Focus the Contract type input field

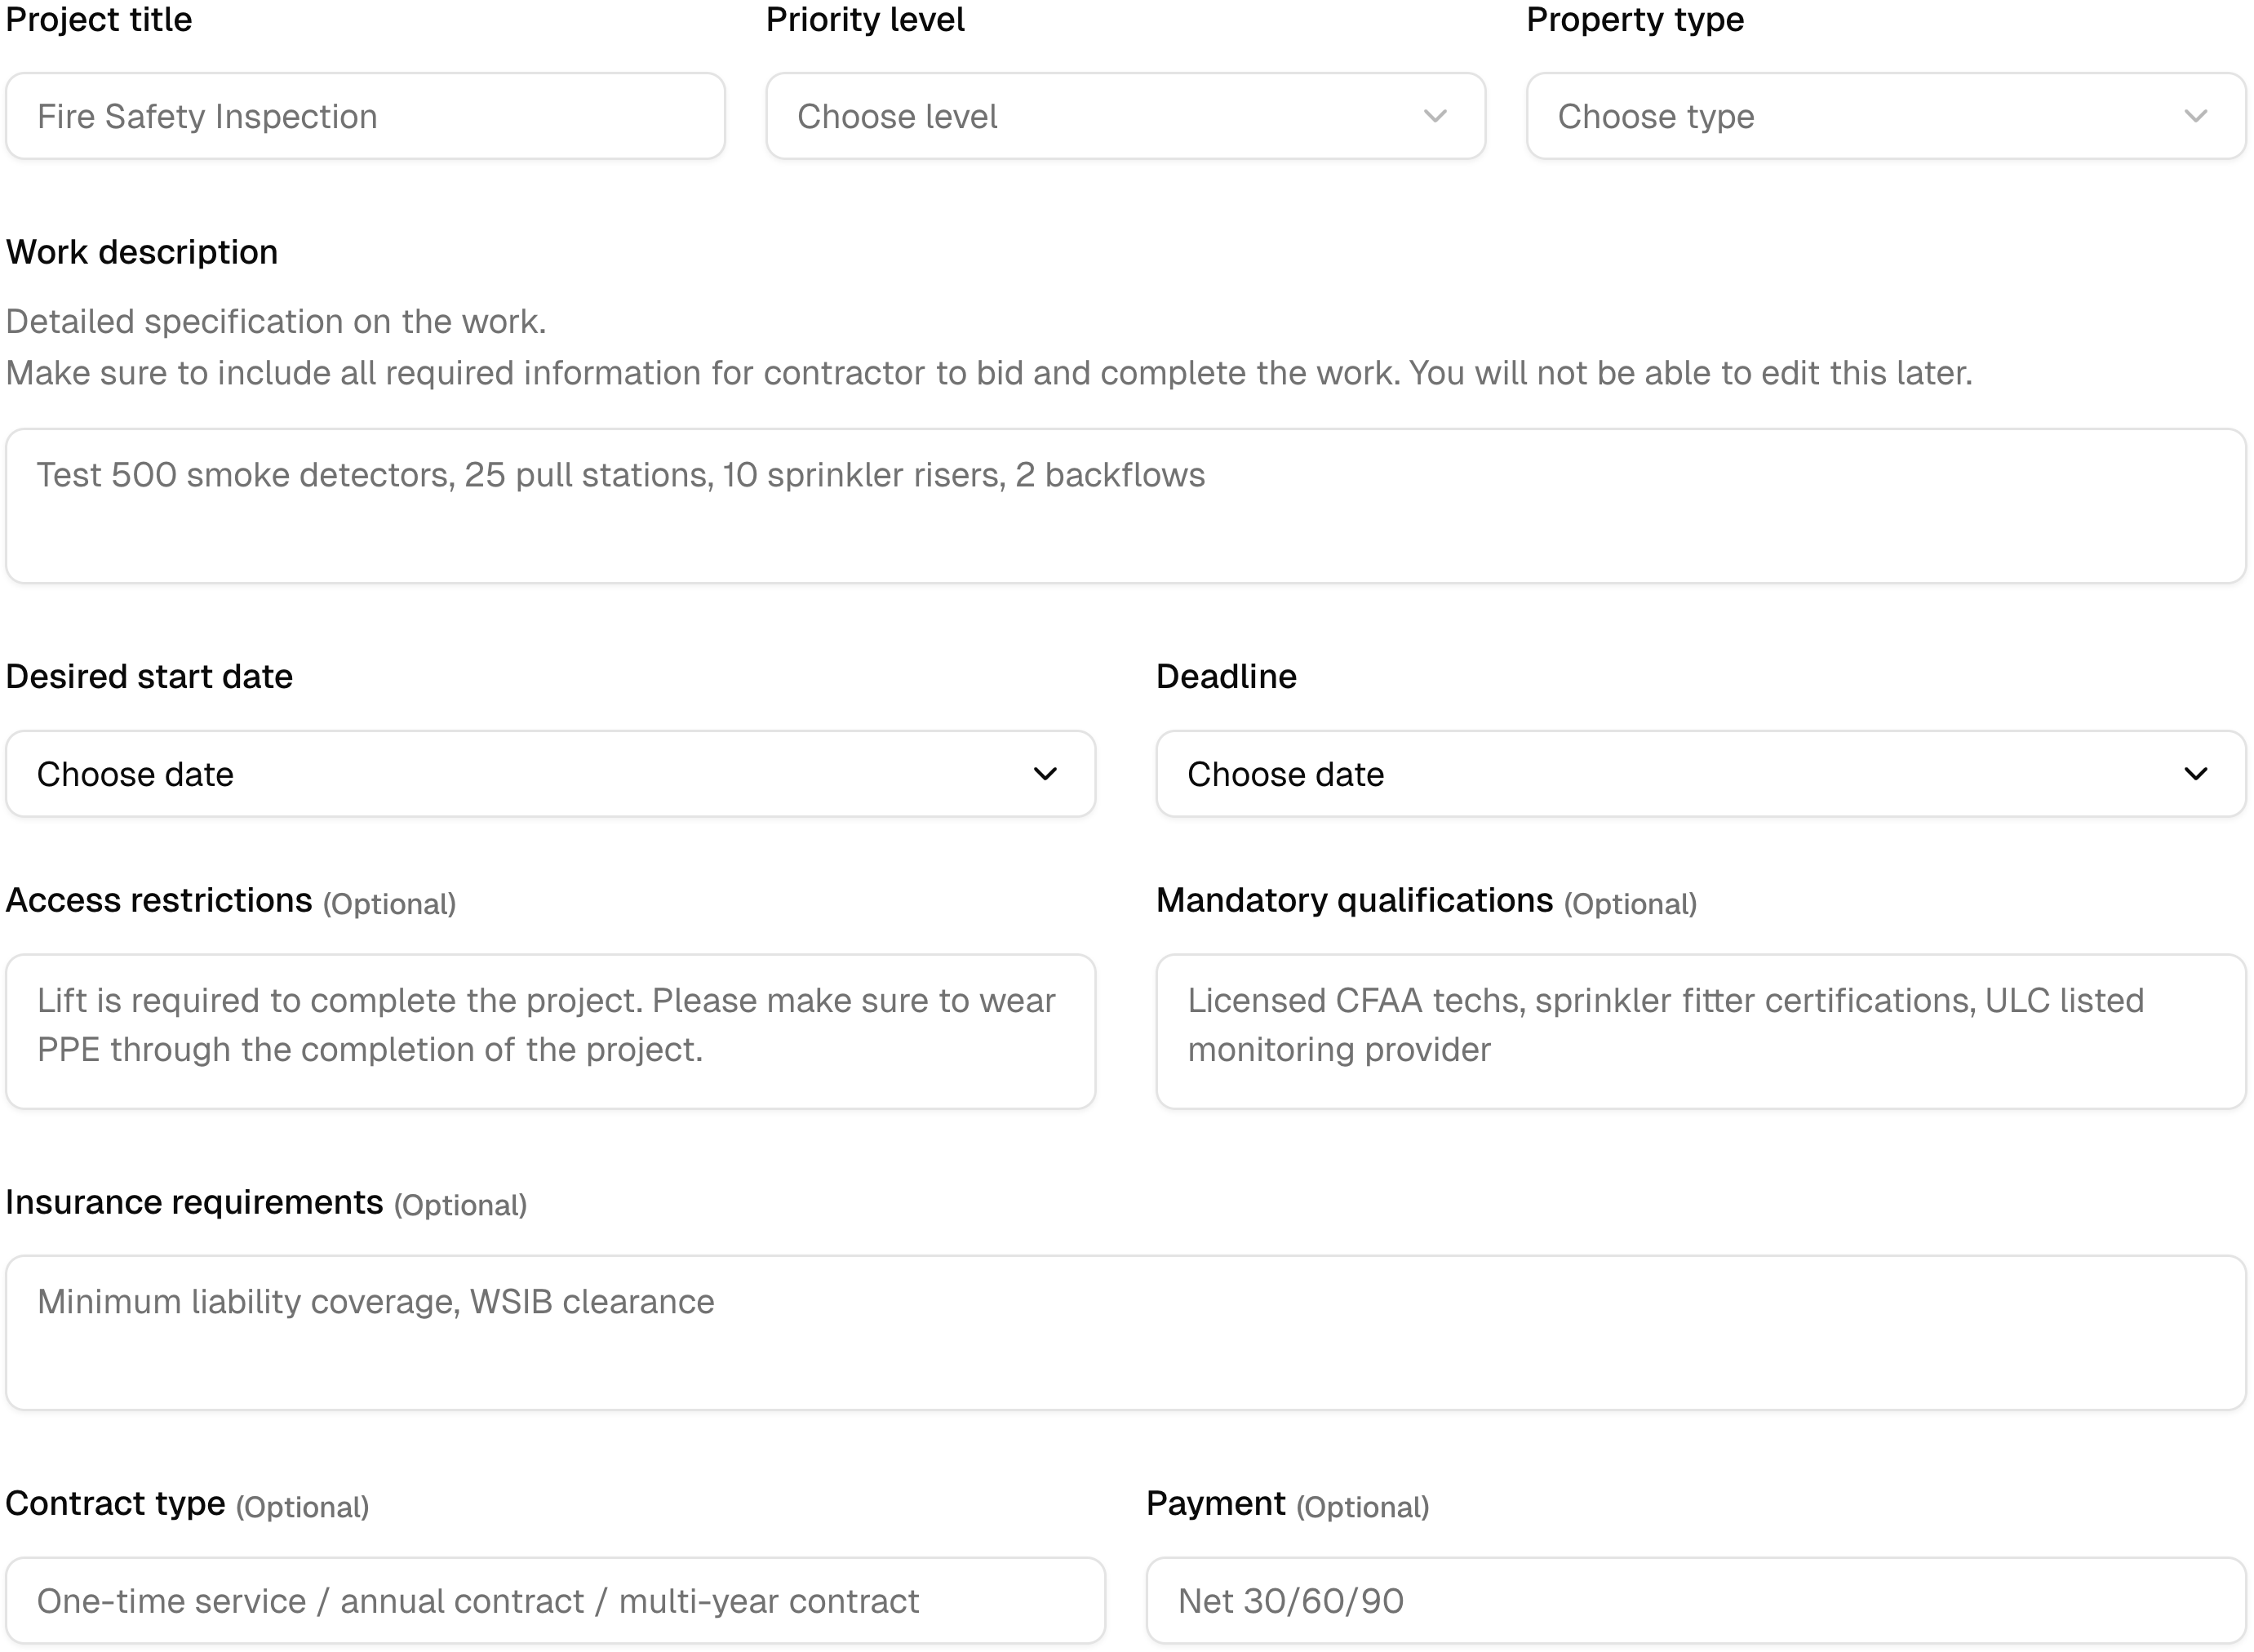pyautogui.click(x=555, y=1600)
